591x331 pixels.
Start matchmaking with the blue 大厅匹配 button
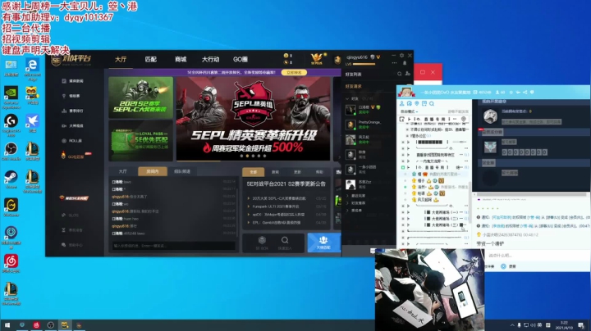323,243
